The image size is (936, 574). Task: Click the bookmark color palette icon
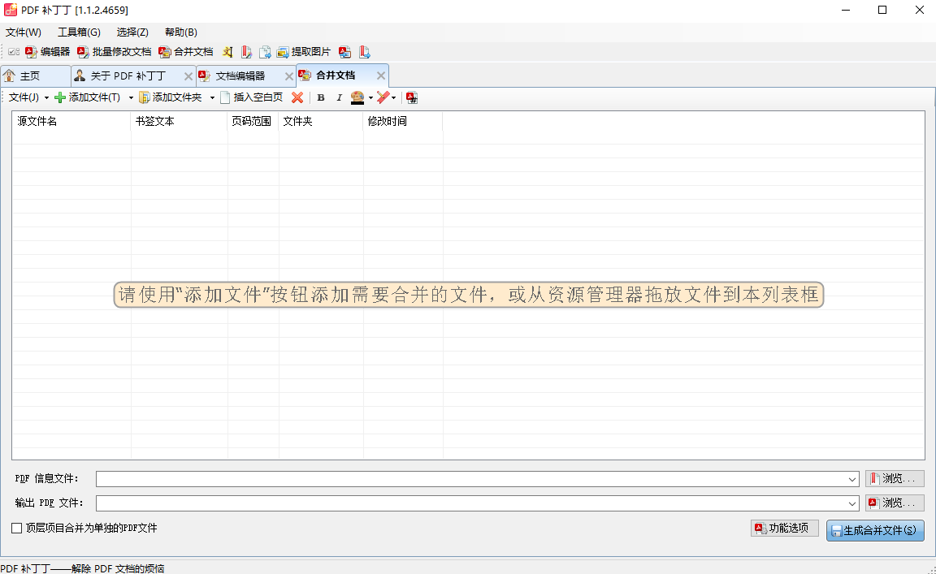click(357, 97)
